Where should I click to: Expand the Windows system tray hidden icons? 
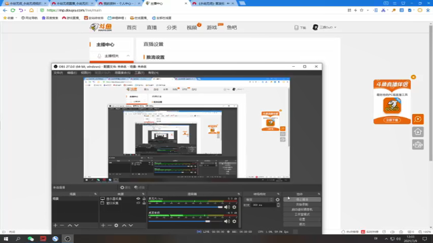(x=386, y=239)
